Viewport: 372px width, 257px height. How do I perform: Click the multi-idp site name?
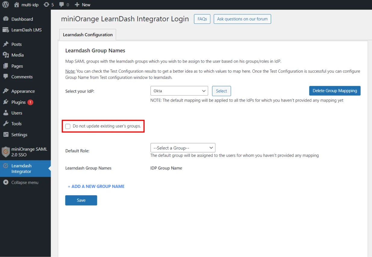point(30,5)
